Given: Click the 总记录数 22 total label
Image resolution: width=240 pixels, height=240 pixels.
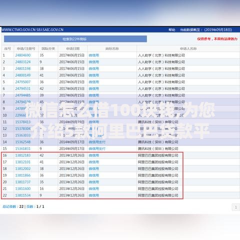Looking at the screenshot, I should click(x=13, y=206).
